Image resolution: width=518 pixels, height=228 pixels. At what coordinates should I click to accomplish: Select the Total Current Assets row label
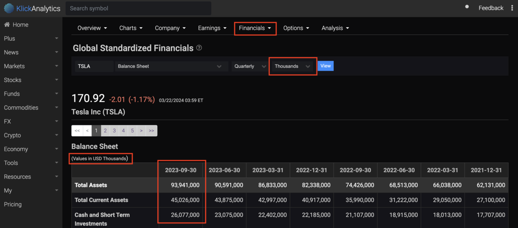point(101,200)
